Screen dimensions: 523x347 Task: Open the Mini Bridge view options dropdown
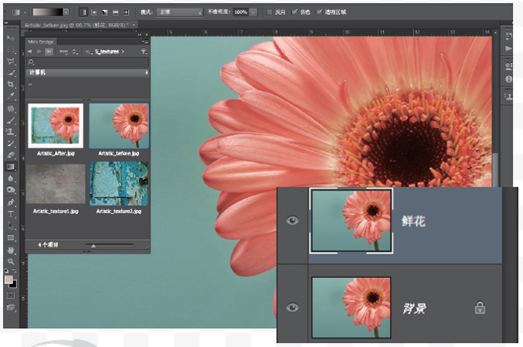coord(64,51)
